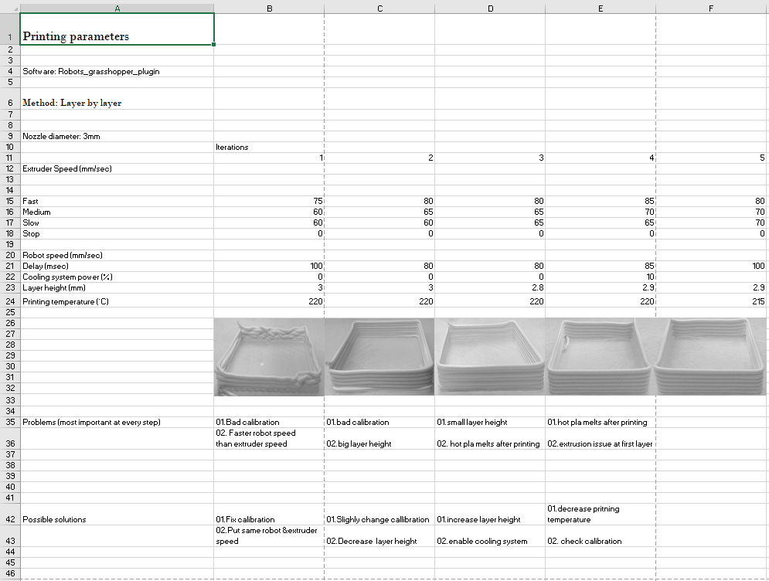Screen dimensions: 769x581
Task: Select 'Layer height (mm)' cell
Action: tap(117, 287)
